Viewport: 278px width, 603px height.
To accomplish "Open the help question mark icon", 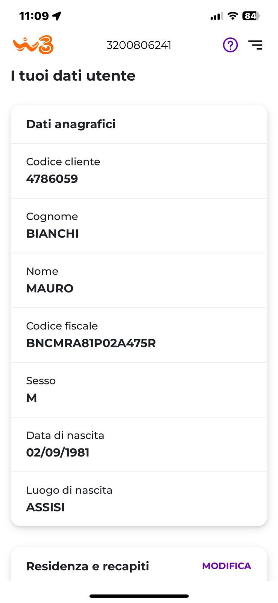I will coord(230,45).
